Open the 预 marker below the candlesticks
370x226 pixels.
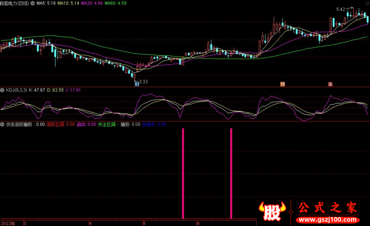pyautogui.click(x=283, y=84)
